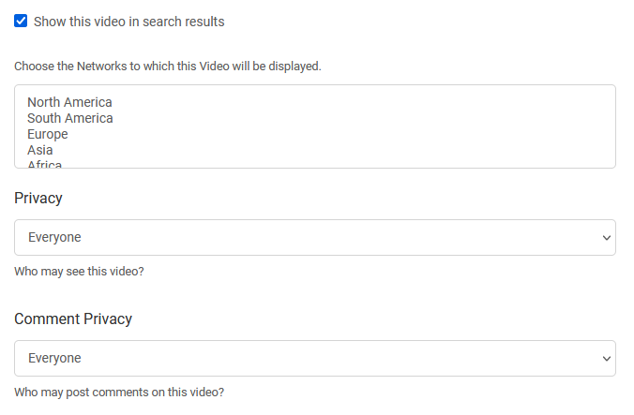Screen dimensions: 634x415
Task: Click 'Who may post comments on this video?' hint
Action: (x=119, y=393)
